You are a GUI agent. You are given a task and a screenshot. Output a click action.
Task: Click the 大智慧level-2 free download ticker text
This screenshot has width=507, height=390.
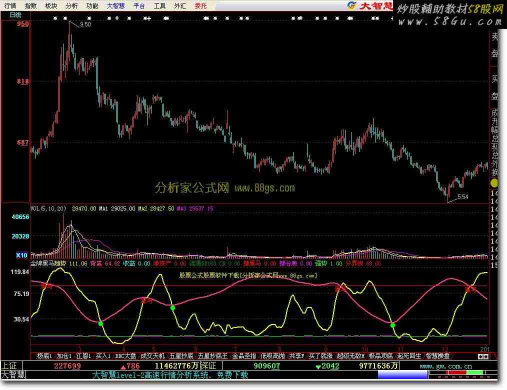(x=170, y=375)
